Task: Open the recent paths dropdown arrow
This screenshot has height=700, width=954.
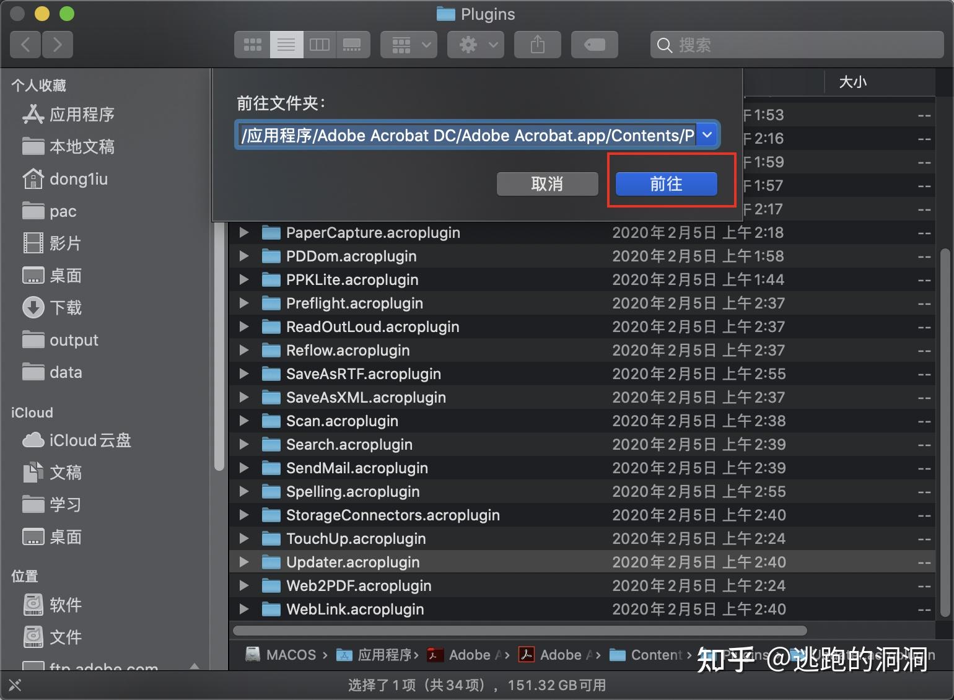Action: (707, 134)
